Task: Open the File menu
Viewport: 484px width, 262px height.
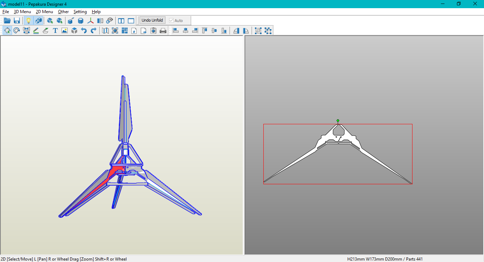Action: point(6,12)
